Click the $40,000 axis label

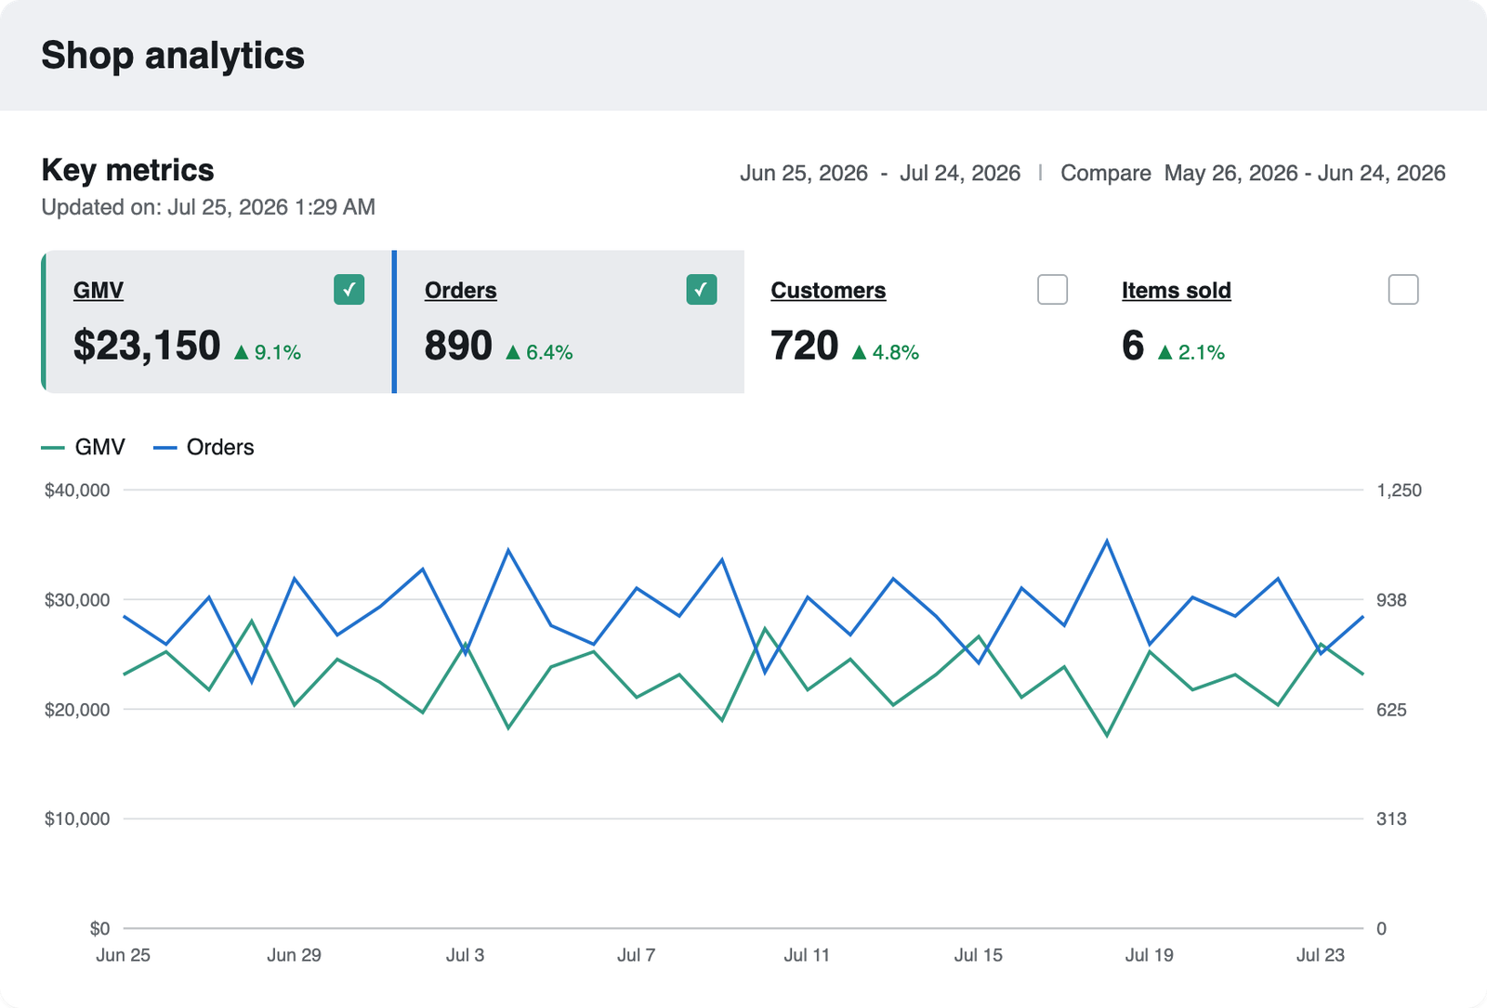click(77, 491)
